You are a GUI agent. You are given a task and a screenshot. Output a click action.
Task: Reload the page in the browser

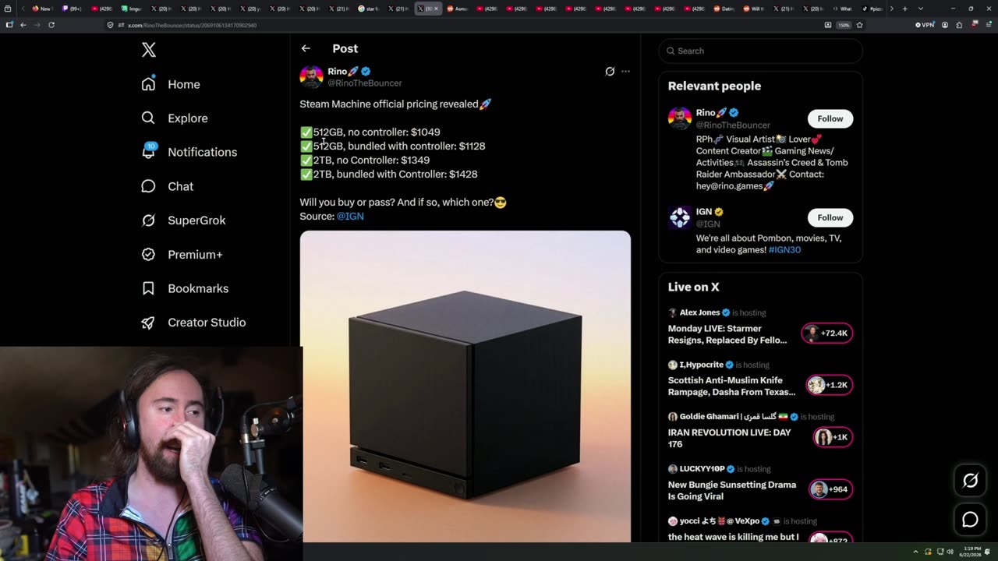[x=51, y=25]
